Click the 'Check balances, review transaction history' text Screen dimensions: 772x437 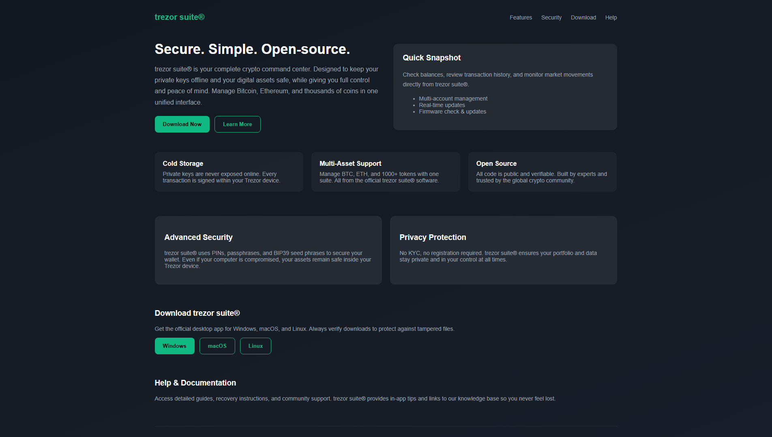click(x=498, y=79)
